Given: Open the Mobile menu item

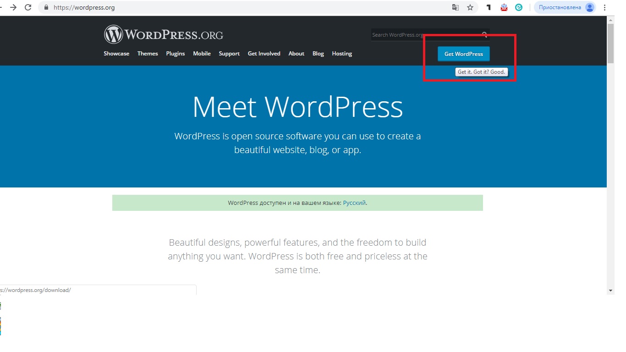Looking at the screenshot, I should [x=202, y=54].
